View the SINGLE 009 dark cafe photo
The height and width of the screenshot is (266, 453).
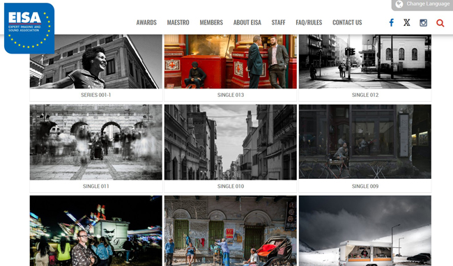point(365,141)
